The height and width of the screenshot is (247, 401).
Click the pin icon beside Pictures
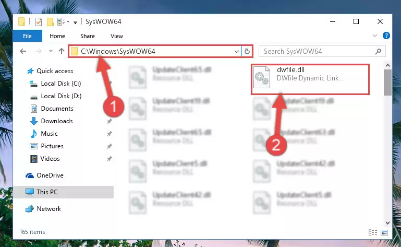(109, 146)
